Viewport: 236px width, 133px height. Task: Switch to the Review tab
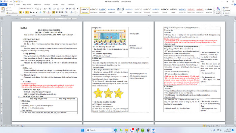55,5
